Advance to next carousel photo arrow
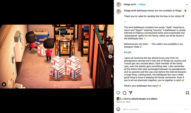 click(x=110, y=56)
